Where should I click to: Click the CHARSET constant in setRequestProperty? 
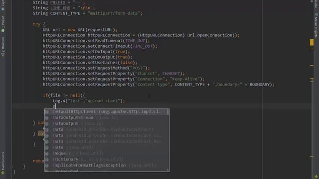[171, 74]
